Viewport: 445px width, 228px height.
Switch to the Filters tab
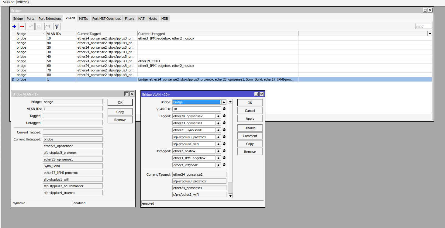pyautogui.click(x=129, y=19)
